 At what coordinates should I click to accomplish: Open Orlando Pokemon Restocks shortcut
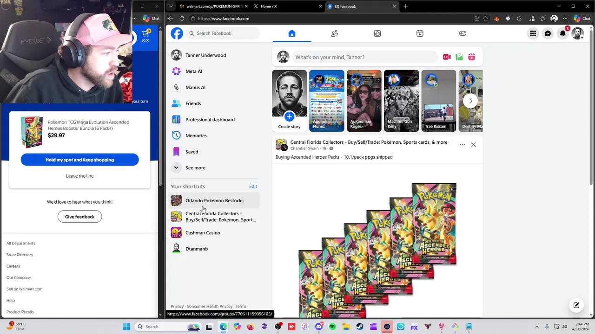tap(214, 200)
